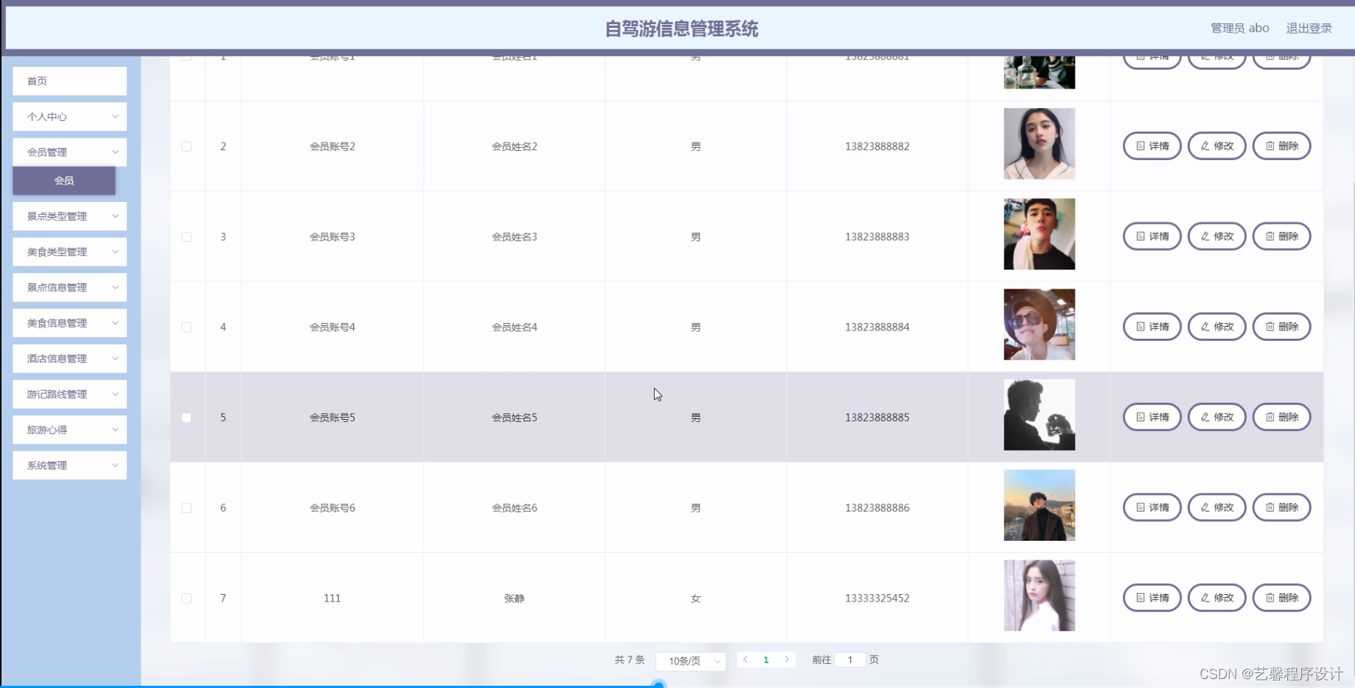
Task: Select 首页 in the sidebar
Action: (69, 80)
